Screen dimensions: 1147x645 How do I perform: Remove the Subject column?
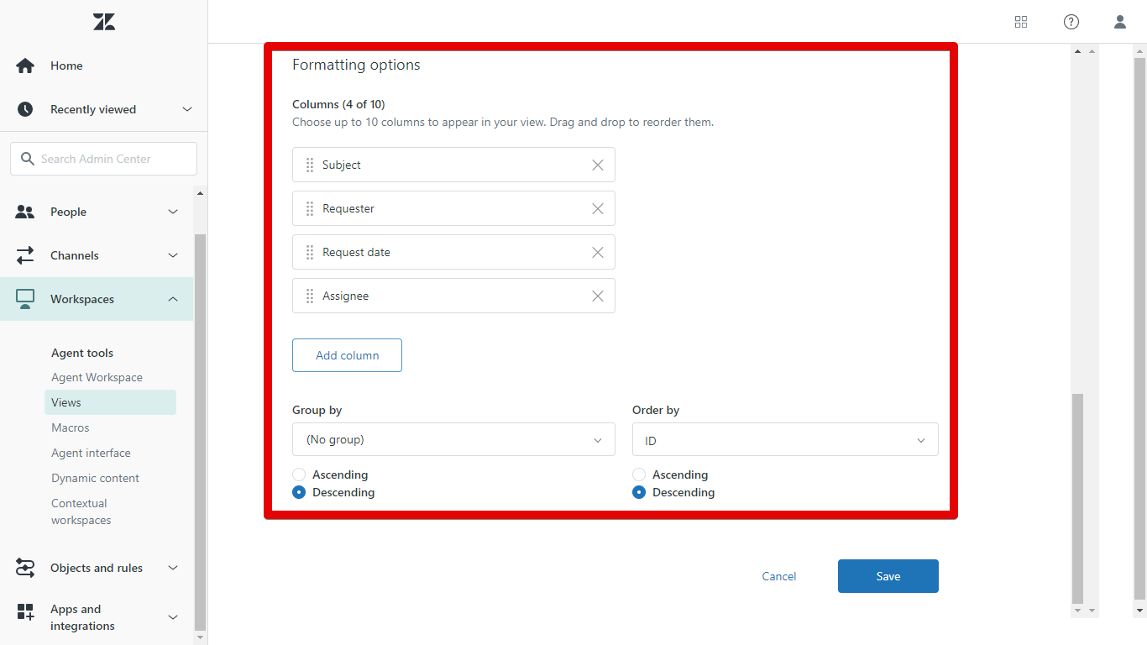coord(598,165)
